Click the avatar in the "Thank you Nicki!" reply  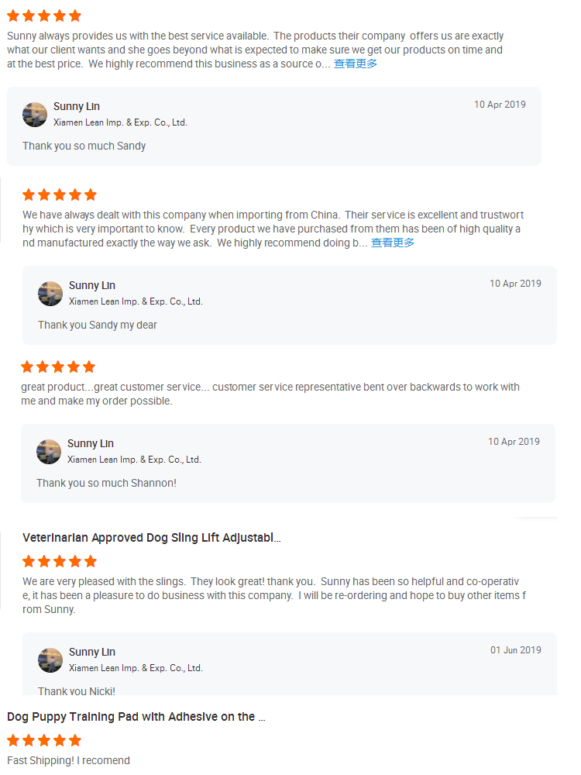[x=50, y=660]
